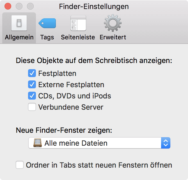The width and height of the screenshot is (188, 180).
Task: Select the blue Tags icon
Action: [47, 23]
